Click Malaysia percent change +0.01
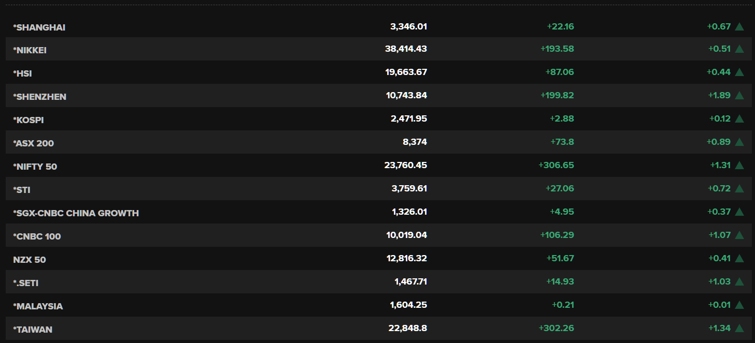 719,305
